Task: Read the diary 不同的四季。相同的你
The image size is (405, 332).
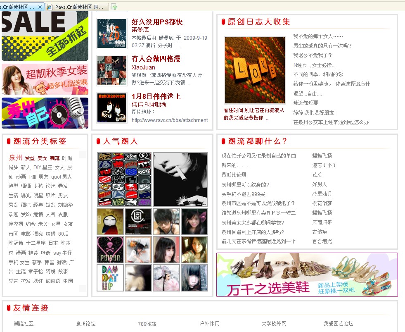Action: point(318,74)
